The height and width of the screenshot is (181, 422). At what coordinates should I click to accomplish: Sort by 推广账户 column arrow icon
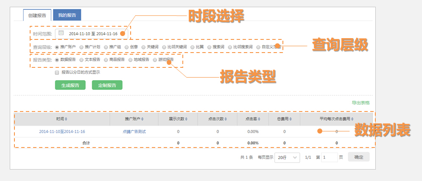(143, 119)
